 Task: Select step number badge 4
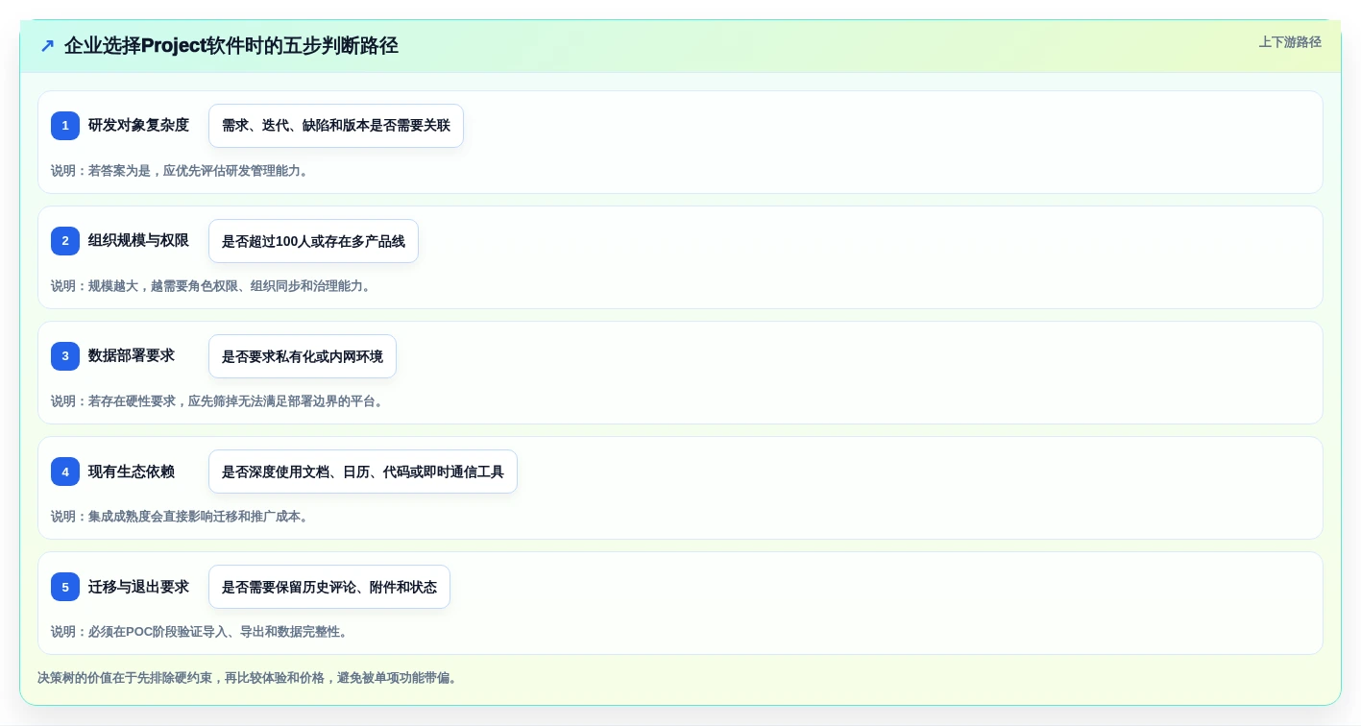click(65, 472)
